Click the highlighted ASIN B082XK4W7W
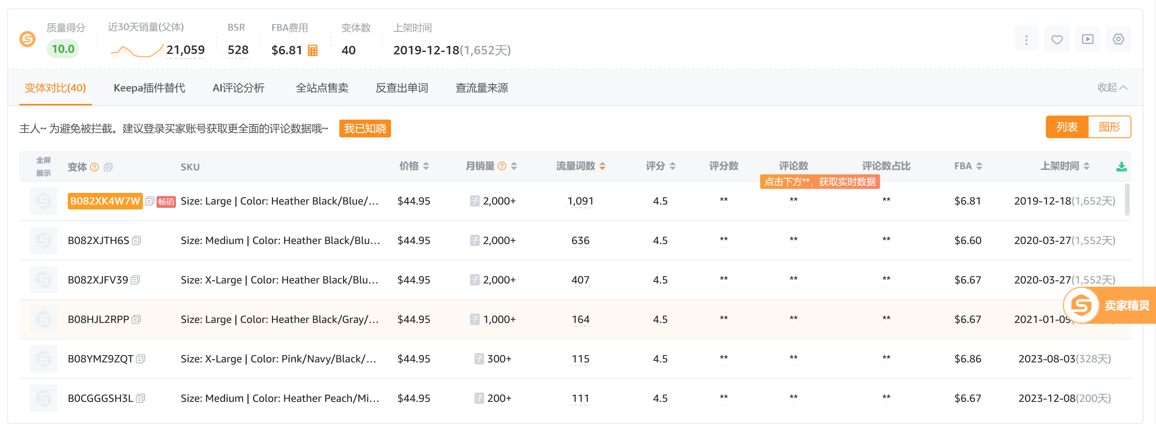 pyautogui.click(x=105, y=201)
